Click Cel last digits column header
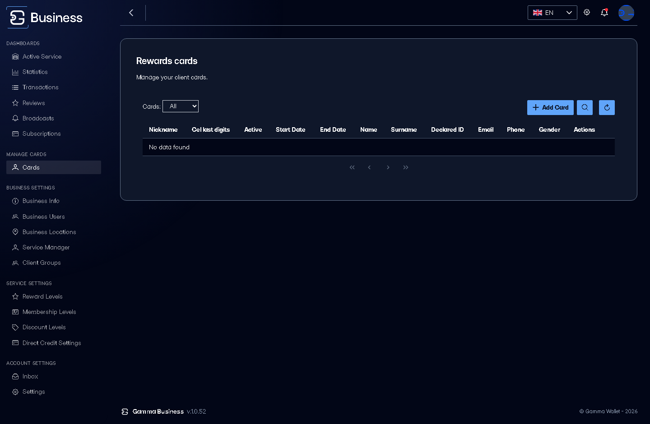 point(211,129)
